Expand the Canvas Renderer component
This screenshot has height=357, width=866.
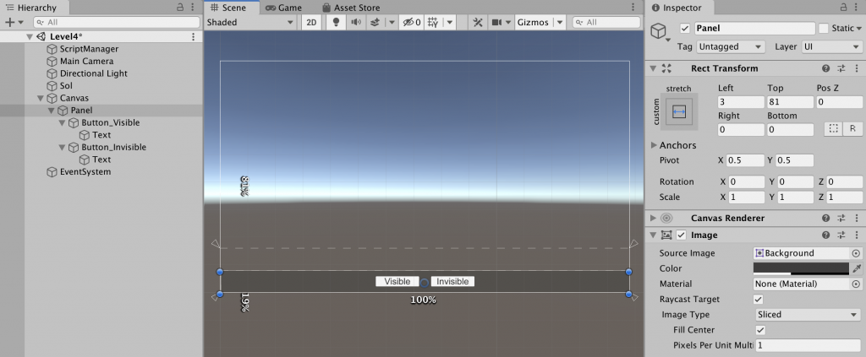[653, 218]
